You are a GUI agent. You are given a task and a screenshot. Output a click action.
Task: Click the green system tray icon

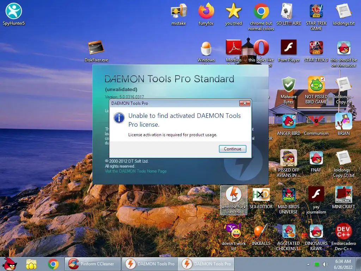tap(317, 264)
